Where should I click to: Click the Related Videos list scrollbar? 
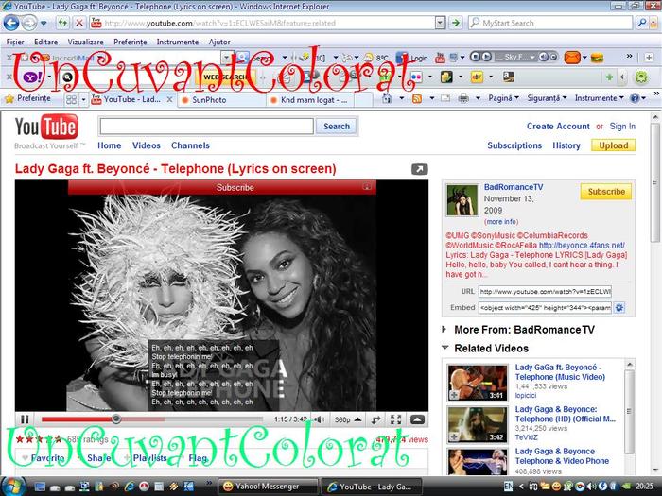[x=629, y=411]
